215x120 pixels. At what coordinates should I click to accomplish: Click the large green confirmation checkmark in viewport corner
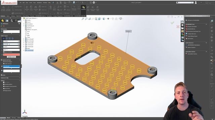(x=172, y=23)
